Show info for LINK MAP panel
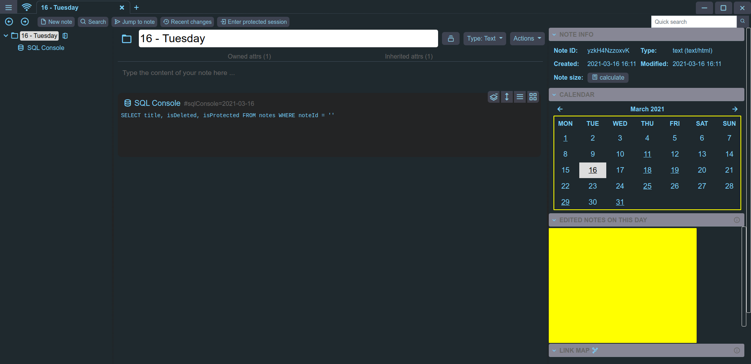Viewport: 751px width, 364px height. (x=737, y=350)
